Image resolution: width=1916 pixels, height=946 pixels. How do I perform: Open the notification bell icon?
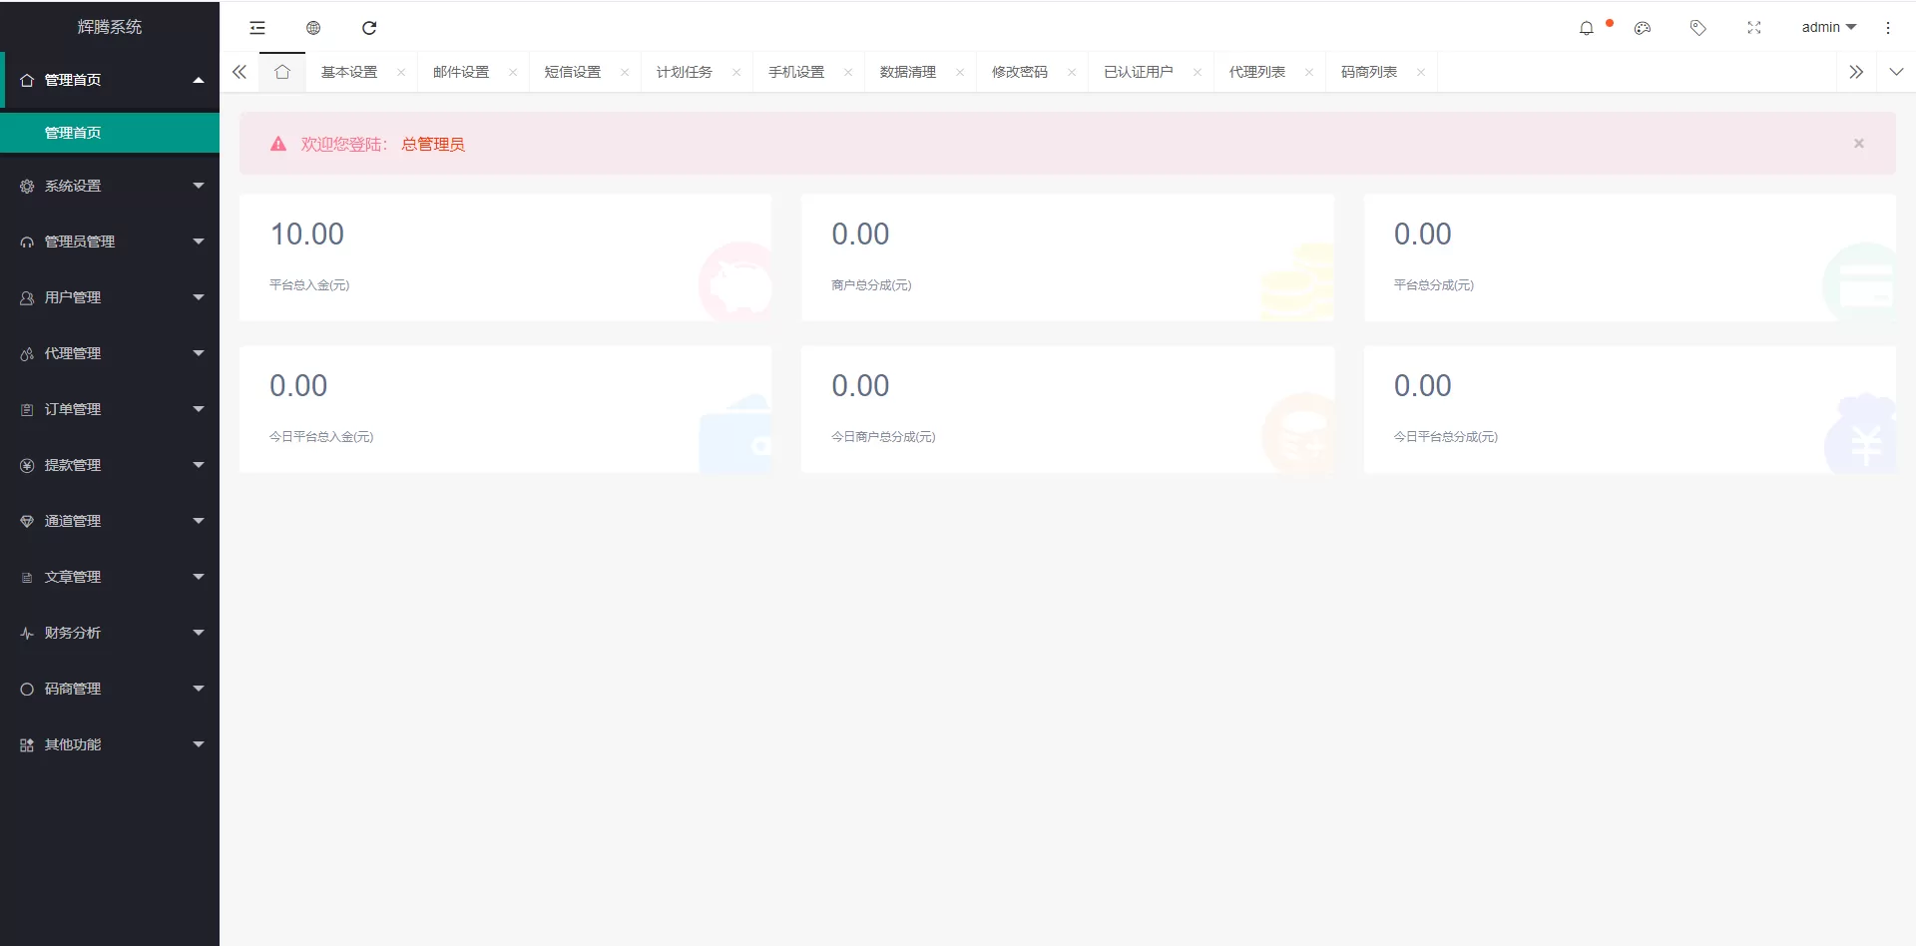pos(1587,28)
